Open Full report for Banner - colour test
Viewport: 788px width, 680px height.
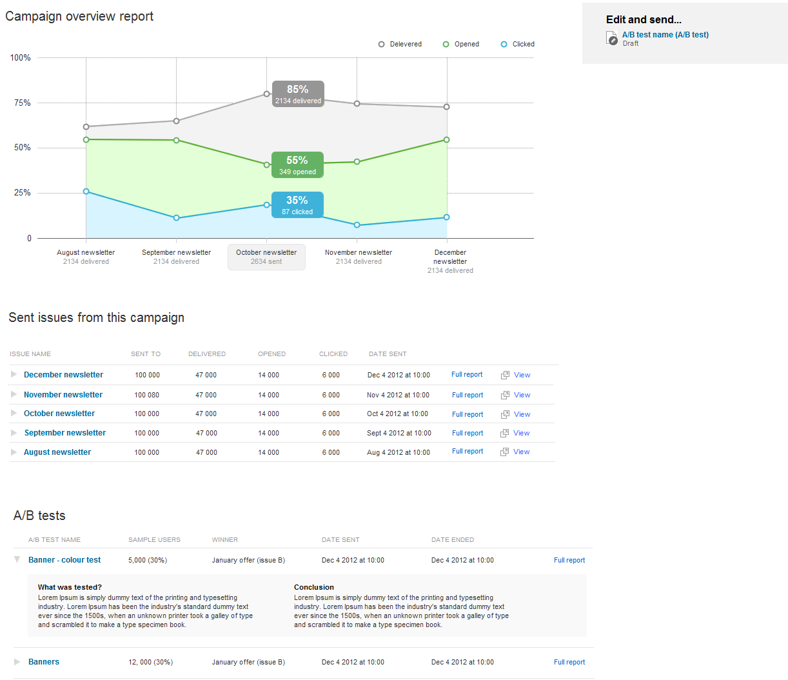click(569, 560)
